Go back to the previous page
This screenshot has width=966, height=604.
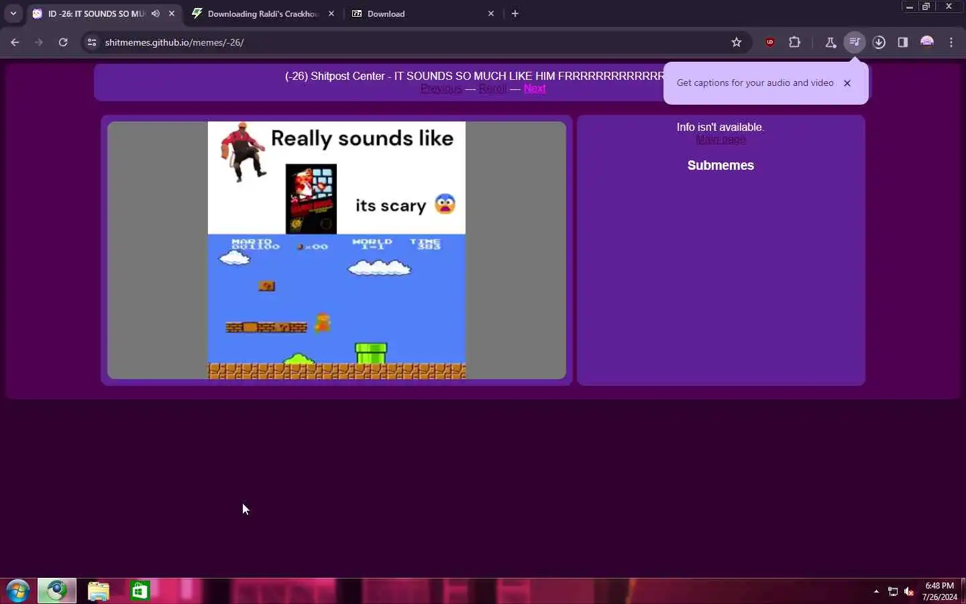click(15, 42)
